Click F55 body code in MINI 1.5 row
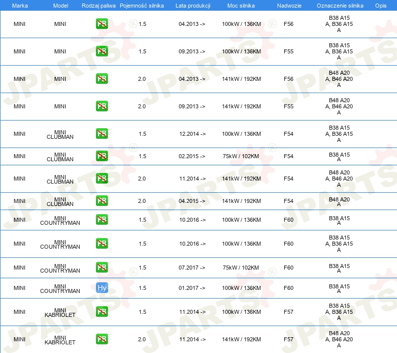This screenshot has height=353, width=397. [289, 51]
